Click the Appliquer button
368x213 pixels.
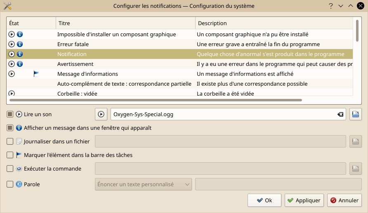304,200
